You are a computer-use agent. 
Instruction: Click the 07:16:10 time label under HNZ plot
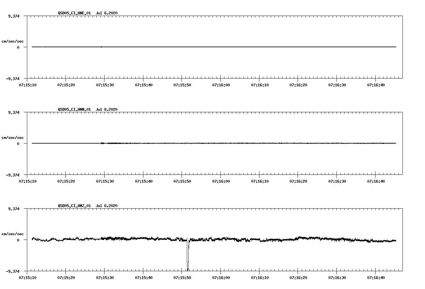pyautogui.click(x=259, y=277)
